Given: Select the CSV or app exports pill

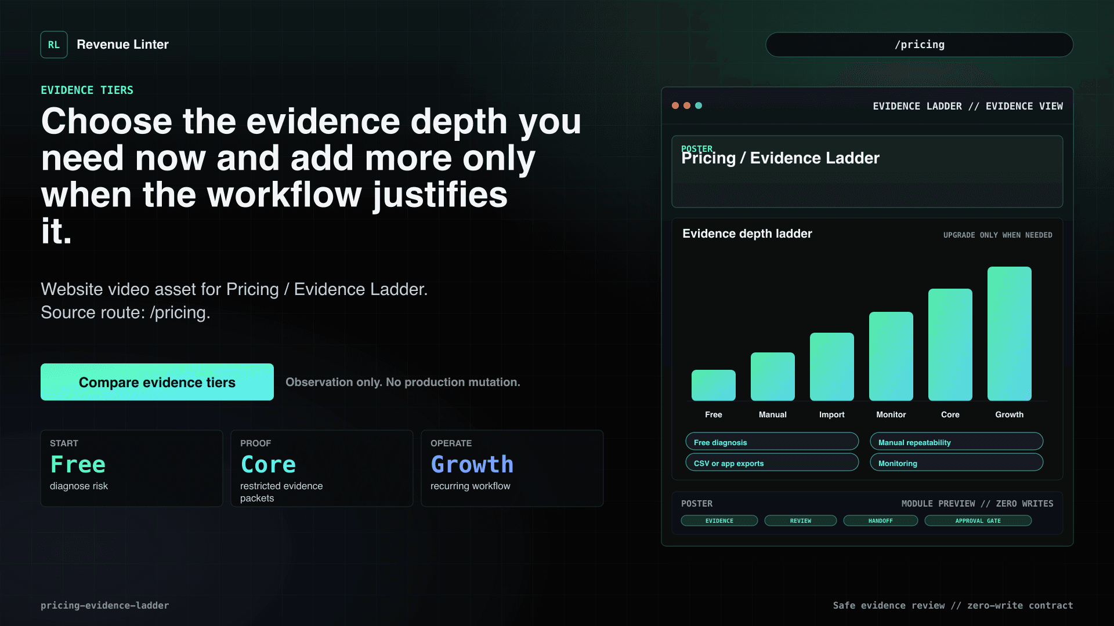Looking at the screenshot, I should click(772, 463).
